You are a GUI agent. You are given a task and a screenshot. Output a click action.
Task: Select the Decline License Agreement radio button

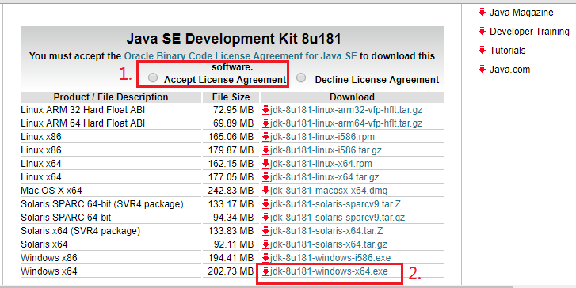tap(301, 78)
